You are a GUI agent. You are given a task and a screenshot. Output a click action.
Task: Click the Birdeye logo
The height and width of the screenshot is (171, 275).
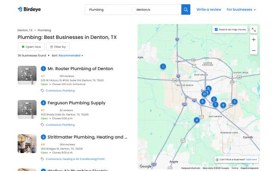tap(29, 9)
